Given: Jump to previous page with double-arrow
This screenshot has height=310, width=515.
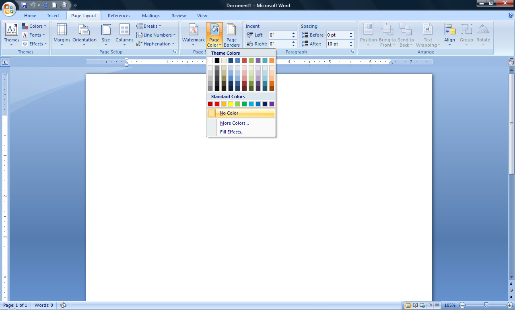Looking at the screenshot, I should click(x=511, y=284).
